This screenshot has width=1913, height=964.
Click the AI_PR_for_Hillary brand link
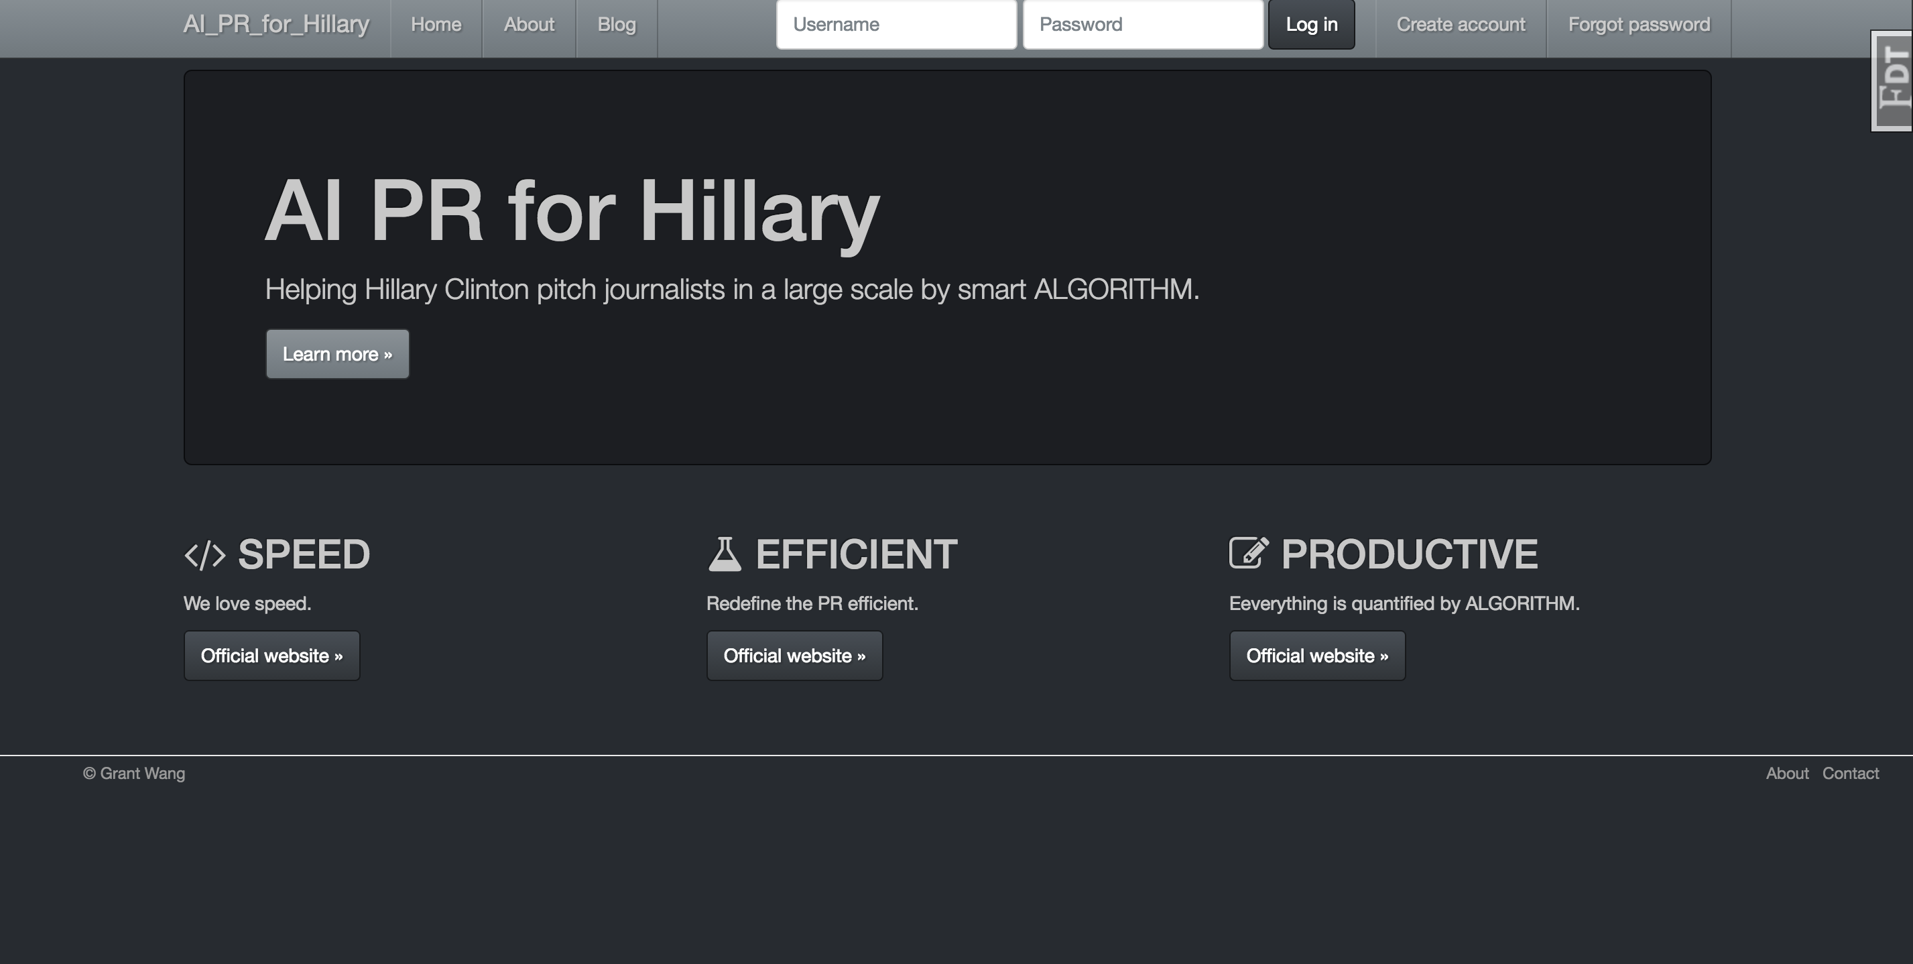(275, 25)
